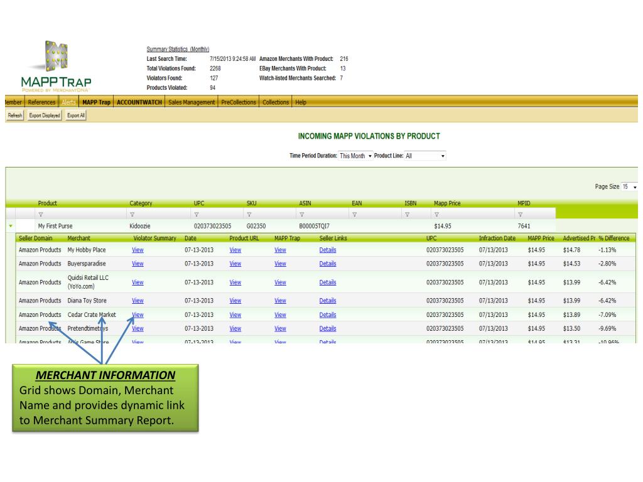
Task: Sort by Product column header
Action: pyautogui.click(x=48, y=203)
